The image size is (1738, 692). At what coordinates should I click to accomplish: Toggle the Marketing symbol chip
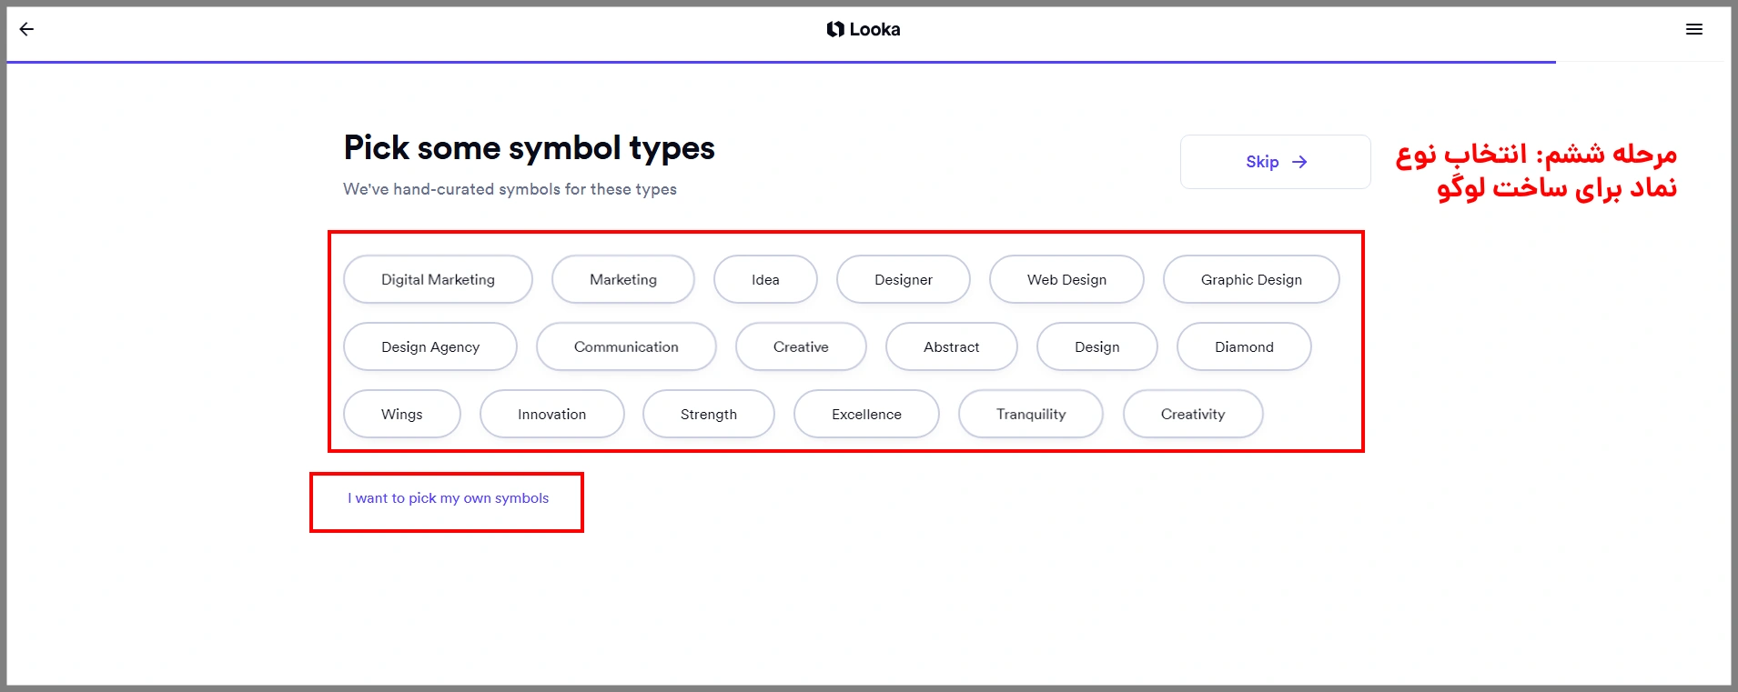tap(622, 279)
